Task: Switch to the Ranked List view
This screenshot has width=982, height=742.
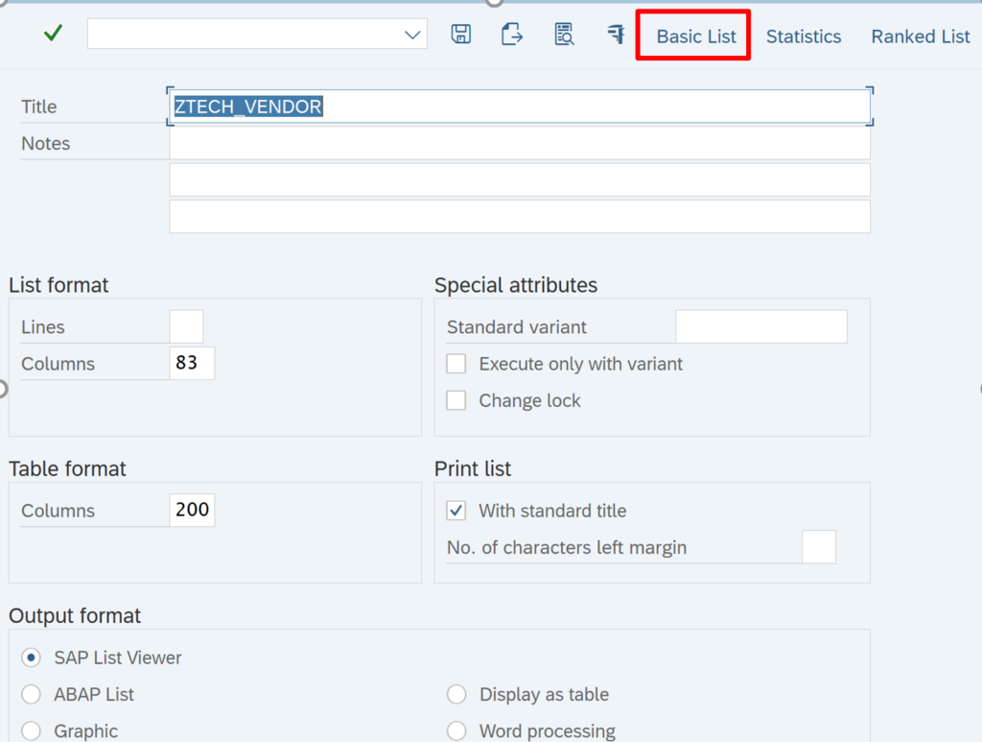Action: 919,36
